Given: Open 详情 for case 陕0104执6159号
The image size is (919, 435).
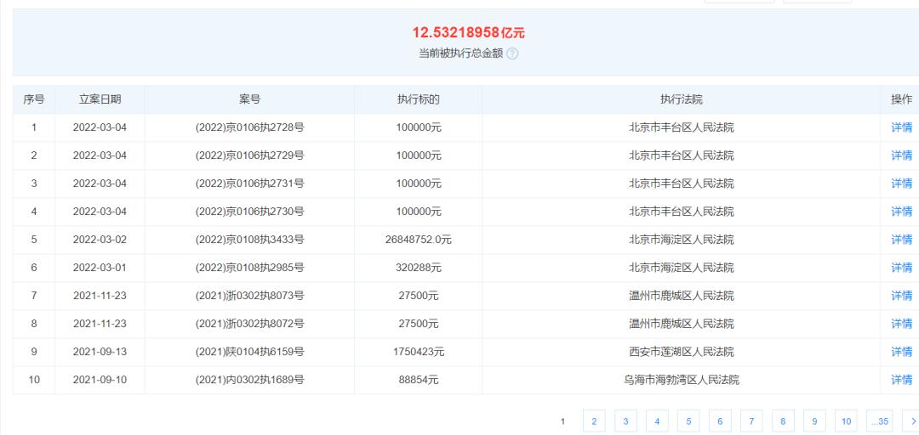Looking at the screenshot, I should coord(901,352).
